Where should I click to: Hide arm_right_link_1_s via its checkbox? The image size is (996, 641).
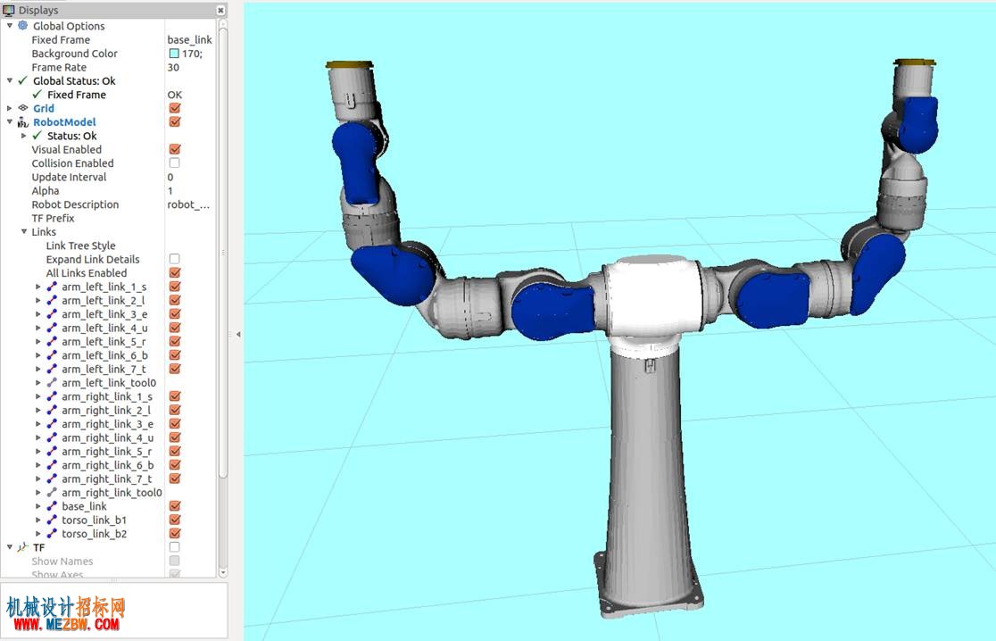pos(175,396)
